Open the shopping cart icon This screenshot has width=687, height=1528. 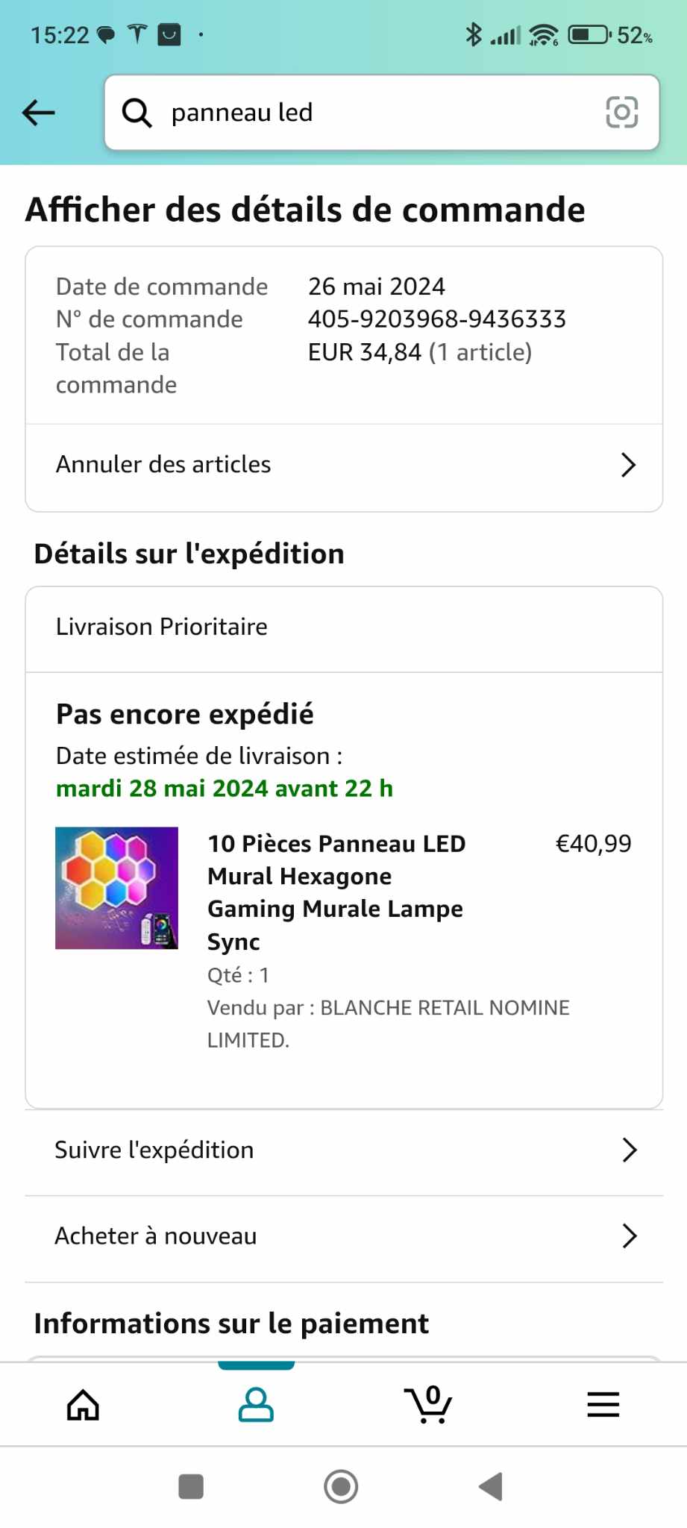point(429,1405)
